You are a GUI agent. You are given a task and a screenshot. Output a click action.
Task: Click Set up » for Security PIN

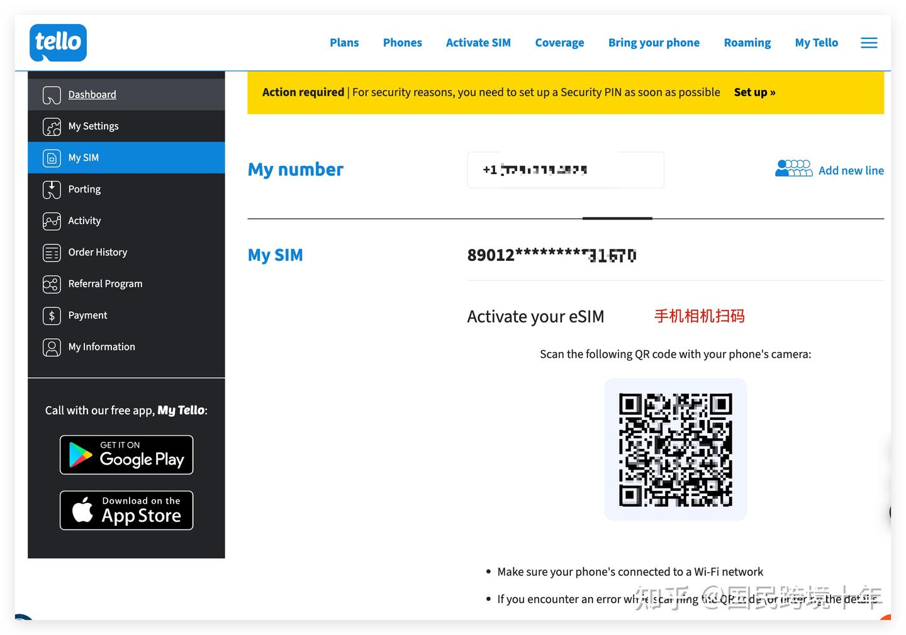click(x=754, y=92)
